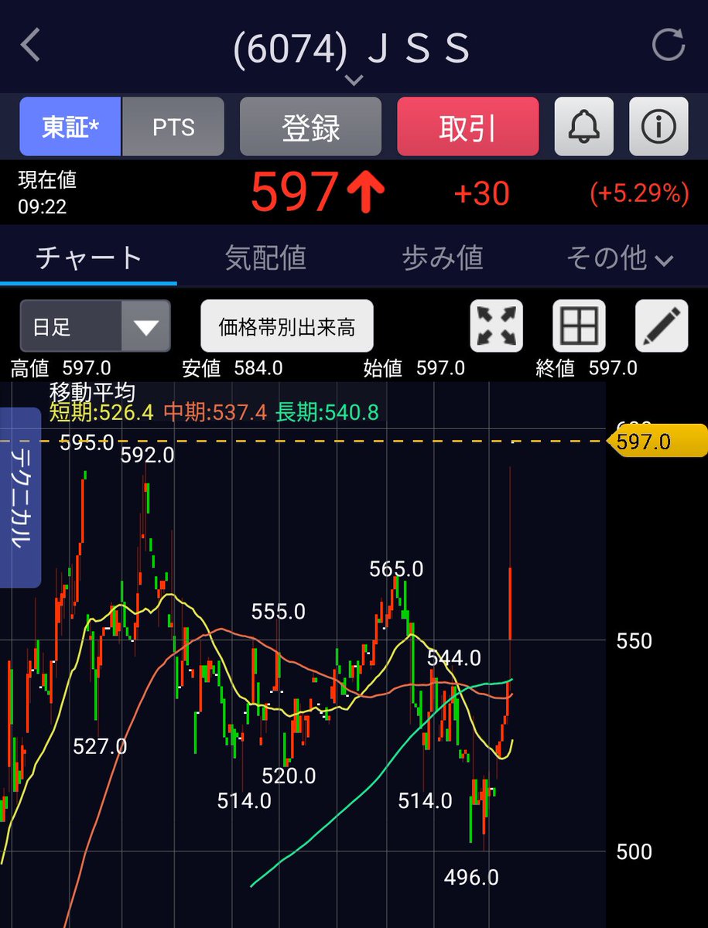This screenshot has width=708, height=928.
Task: Refresh the JSS quote data
Action: (669, 44)
